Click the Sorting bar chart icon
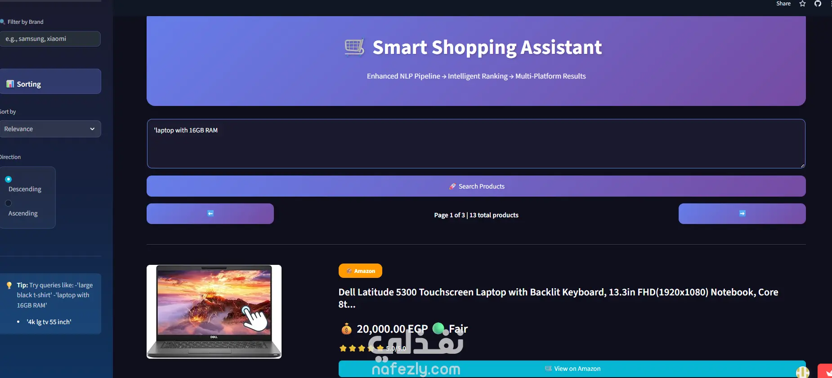Screen dimensions: 832x378 point(10,84)
